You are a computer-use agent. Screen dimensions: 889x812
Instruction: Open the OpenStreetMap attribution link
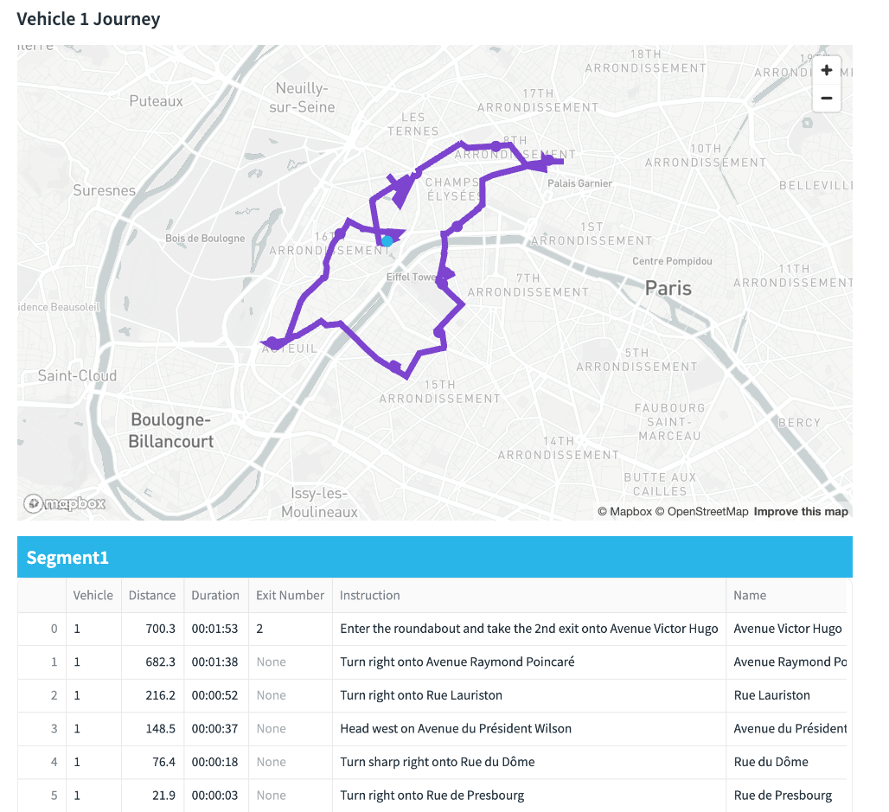click(701, 512)
